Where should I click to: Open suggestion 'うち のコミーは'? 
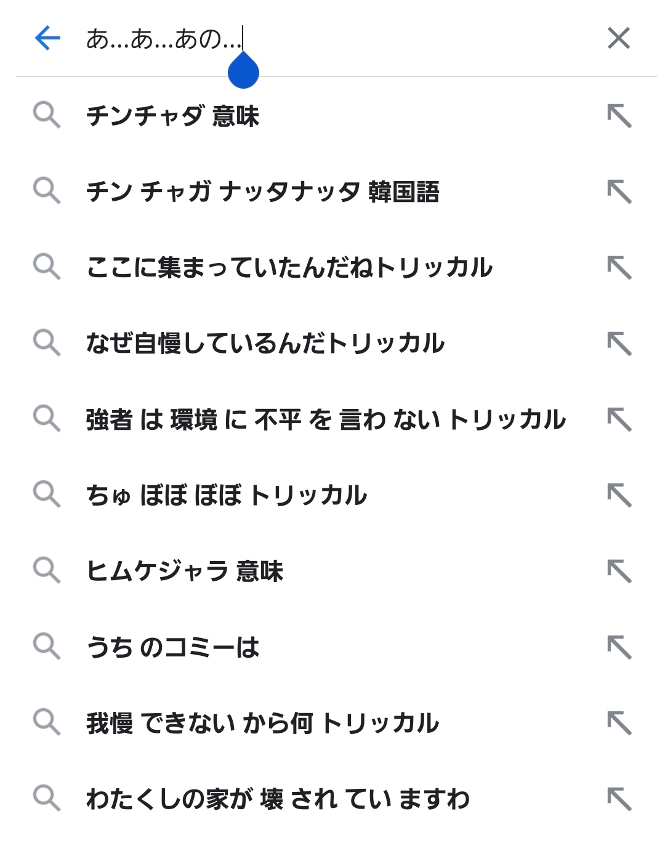(x=173, y=647)
